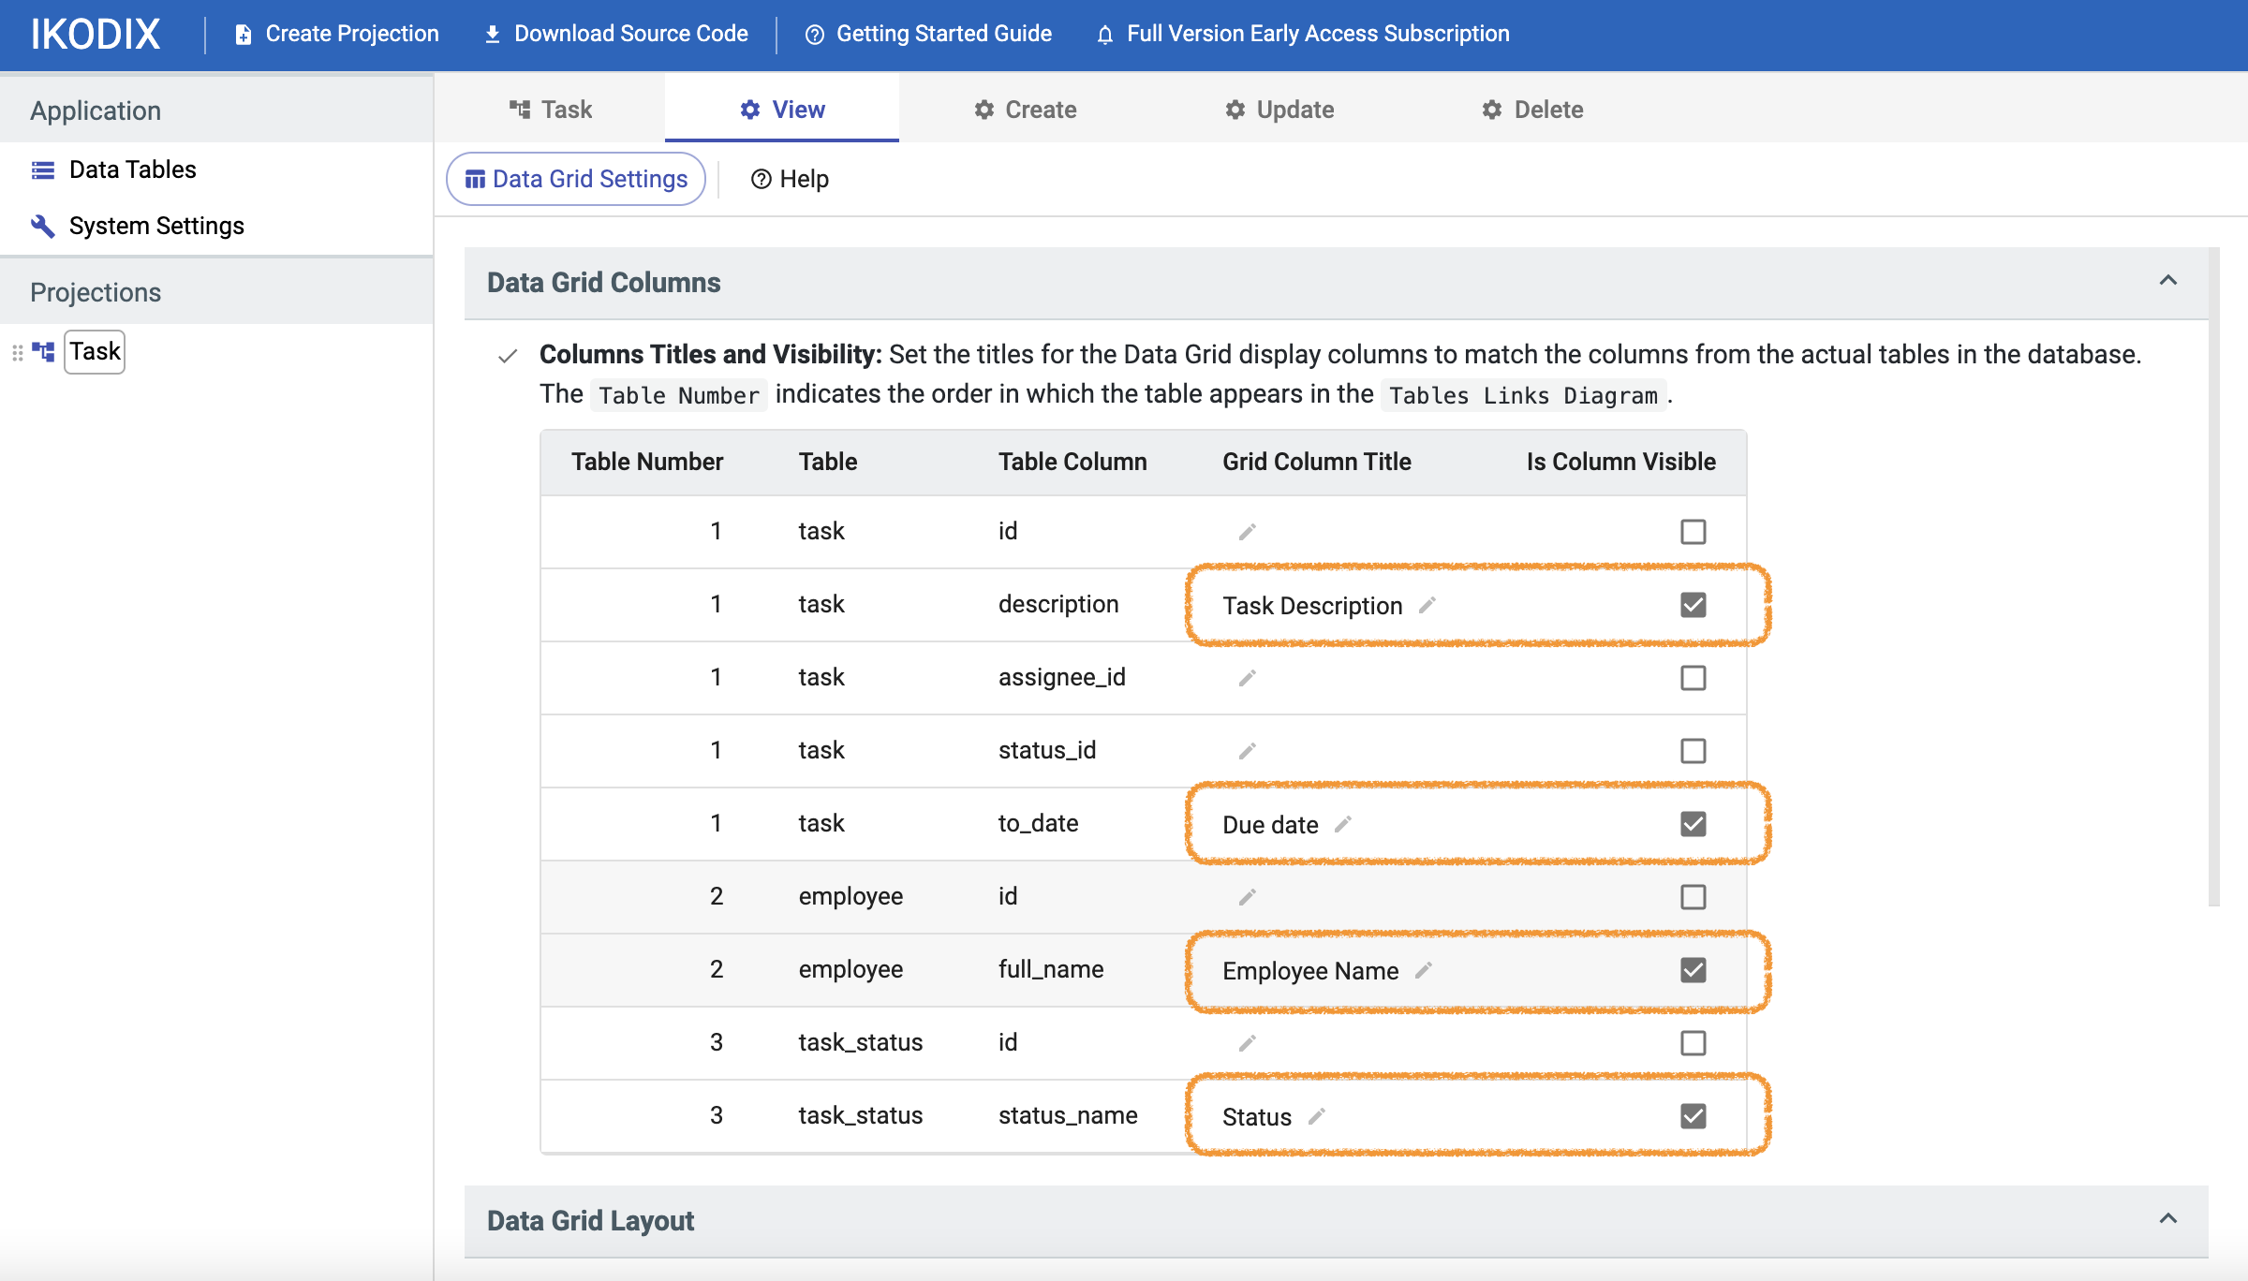Click the drag handle beside the Task projection
The width and height of the screenshot is (2248, 1281).
(16, 351)
